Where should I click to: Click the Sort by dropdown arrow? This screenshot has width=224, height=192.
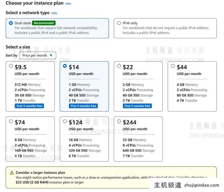tap(51, 55)
